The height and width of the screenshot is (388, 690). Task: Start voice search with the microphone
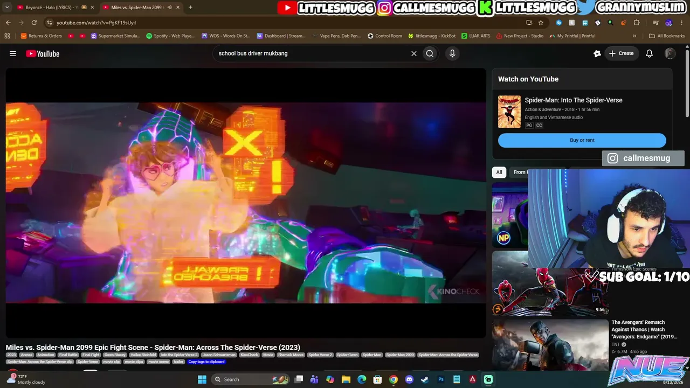tap(452, 53)
